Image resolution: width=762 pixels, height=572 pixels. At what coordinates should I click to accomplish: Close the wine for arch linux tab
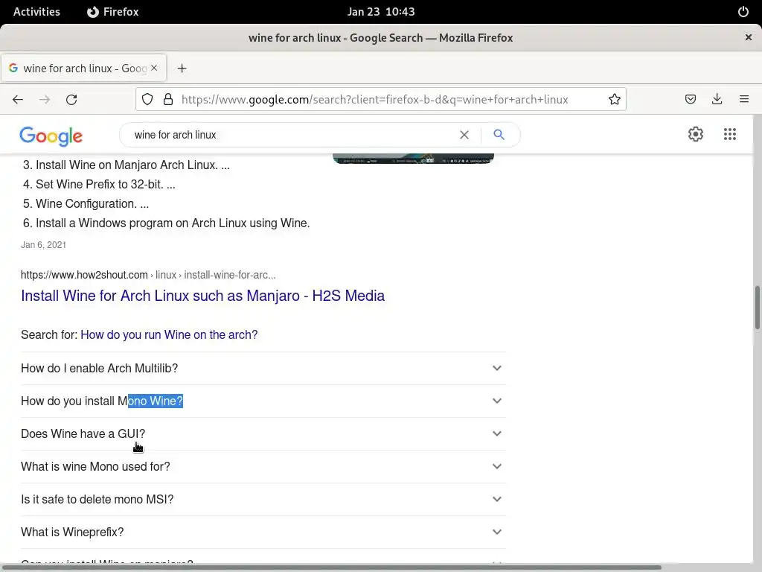(x=154, y=68)
